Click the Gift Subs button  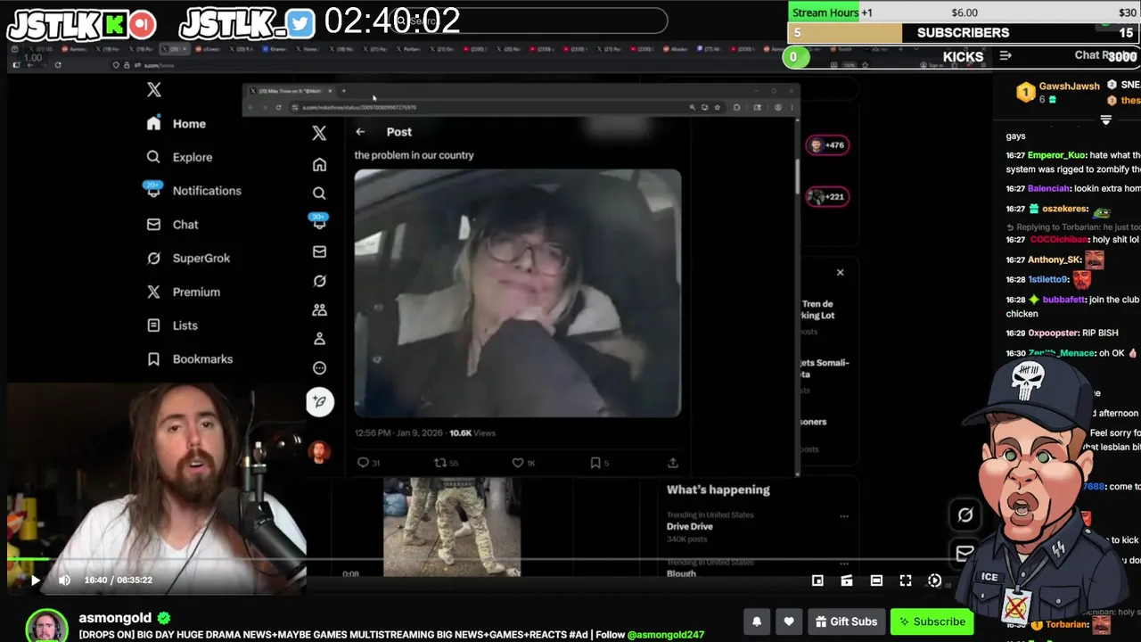click(x=846, y=621)
